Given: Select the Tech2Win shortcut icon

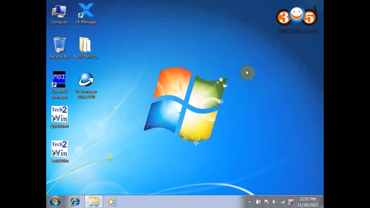Looking at the screenshot, I should tap(59, 152).
